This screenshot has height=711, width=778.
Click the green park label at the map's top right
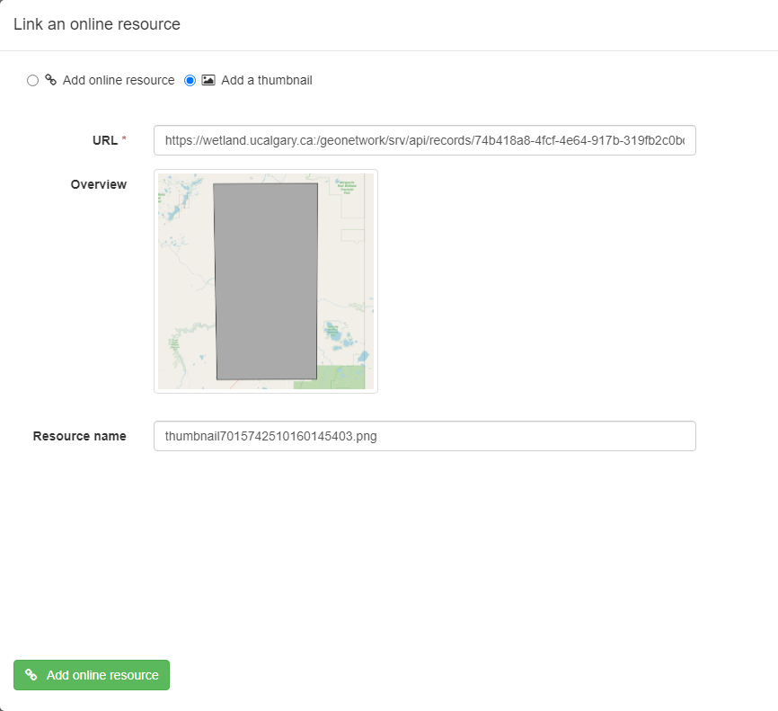[x=347, y=187]
